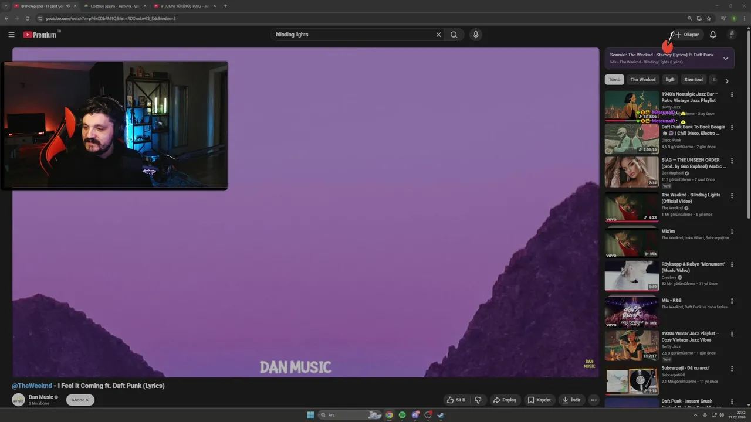The height and width of the screenshot is (422, 751).
Task: Open Chrome from the taskbar
Action: (x=389, y=415)
